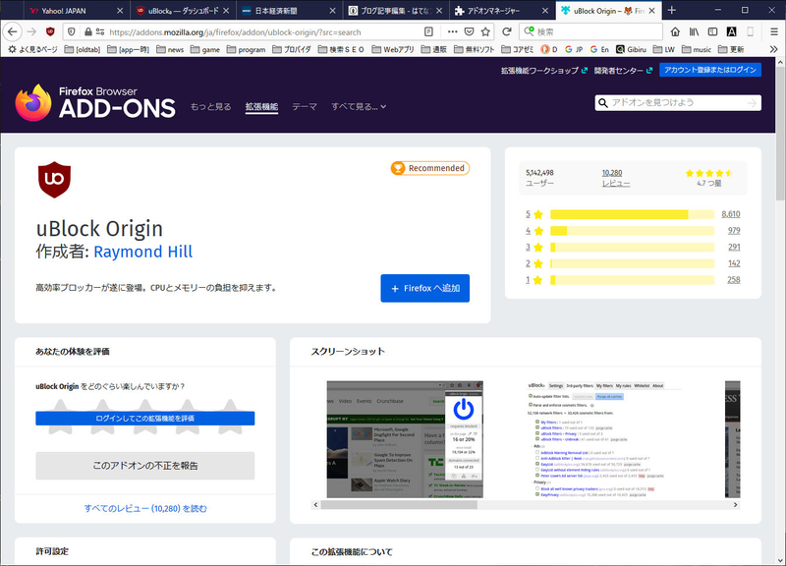Open page actions three-dot menu
Viewport: 786px width, 566px height.
coord(452,31)
